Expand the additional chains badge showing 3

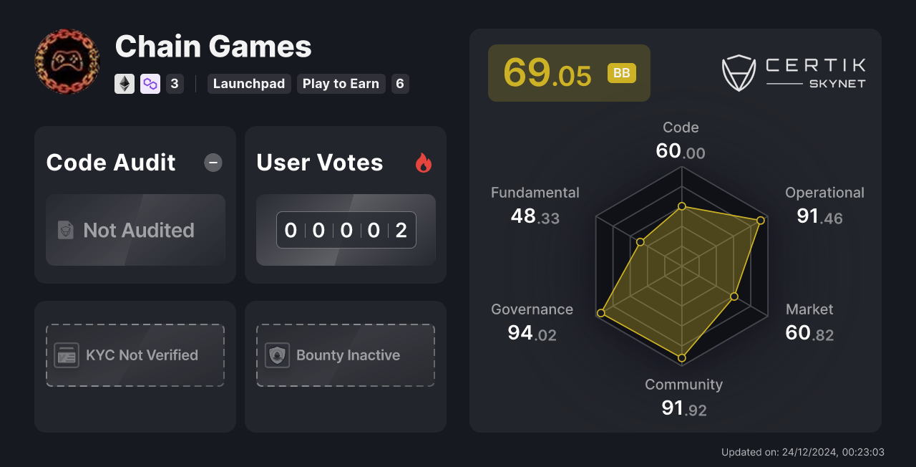175,84
